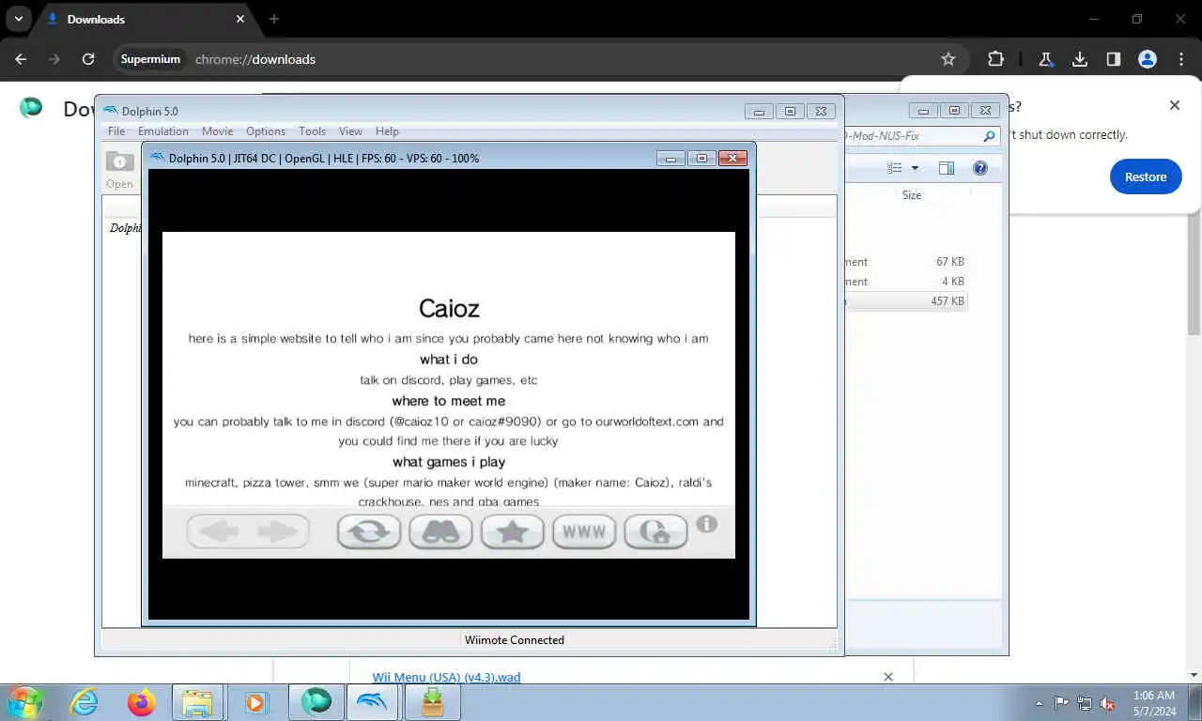Click the Open toolbar icon in Dolphin
The width and height of the screenshot is (1202, 721).
tap(119, 169)
